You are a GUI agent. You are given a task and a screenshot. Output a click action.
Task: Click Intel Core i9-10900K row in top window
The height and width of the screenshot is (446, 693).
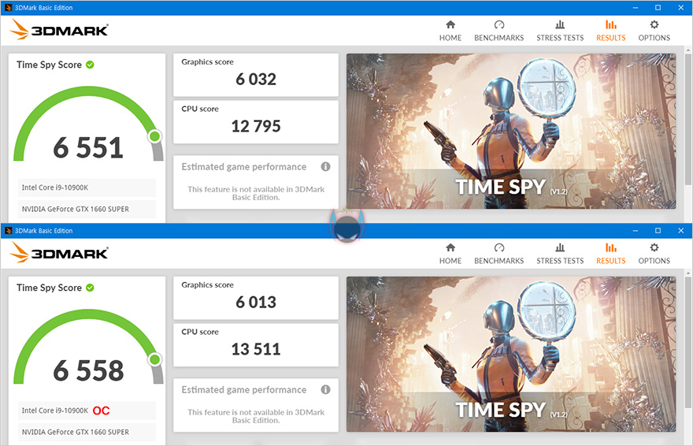(x=87, y=188)
